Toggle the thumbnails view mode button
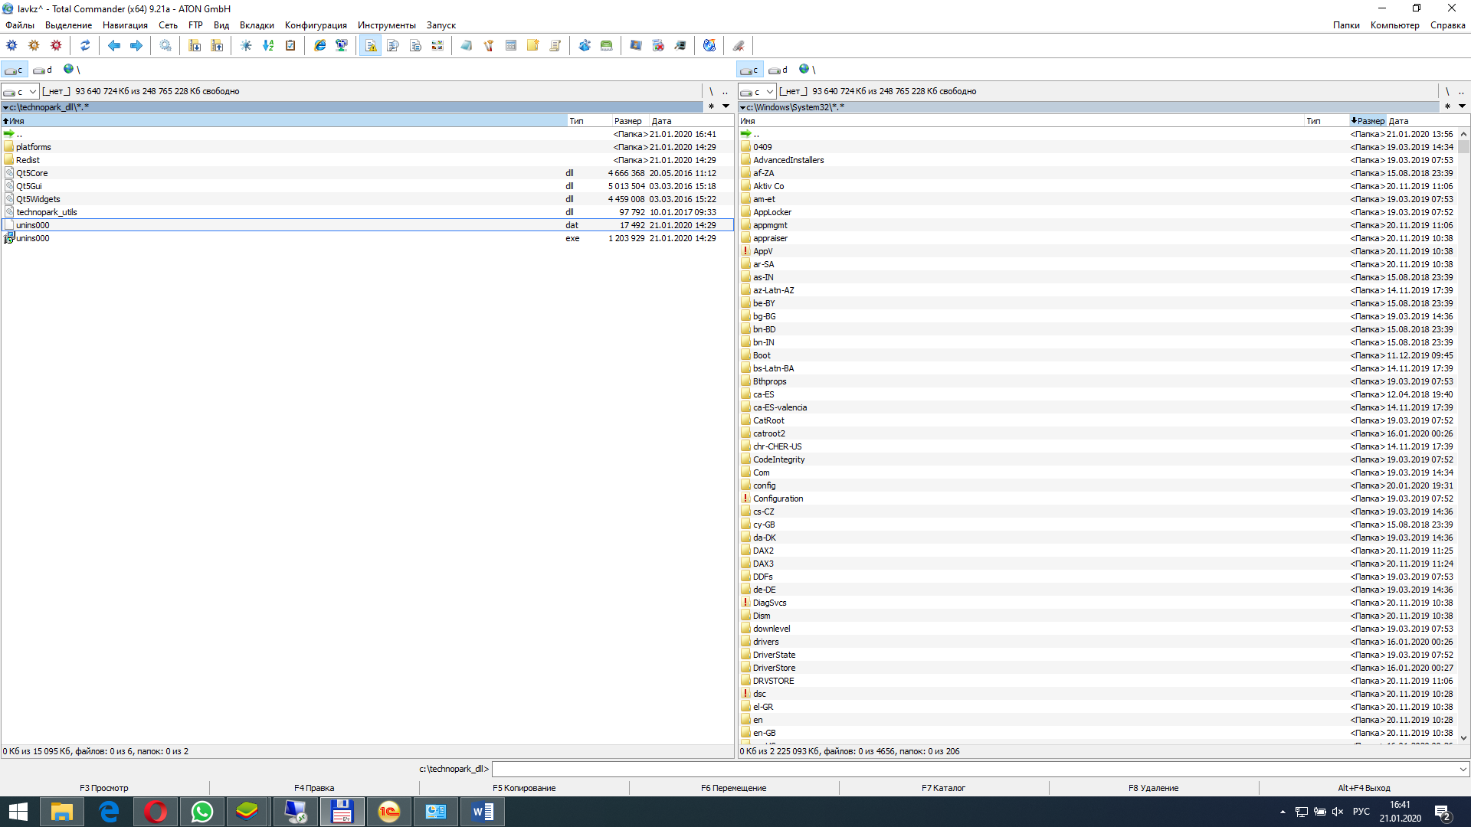 pos(437,45)
